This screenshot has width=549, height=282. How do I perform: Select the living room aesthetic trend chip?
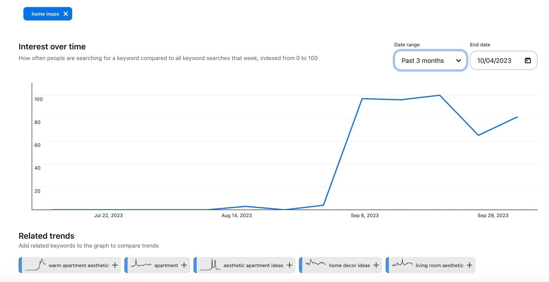click(430, 265)
